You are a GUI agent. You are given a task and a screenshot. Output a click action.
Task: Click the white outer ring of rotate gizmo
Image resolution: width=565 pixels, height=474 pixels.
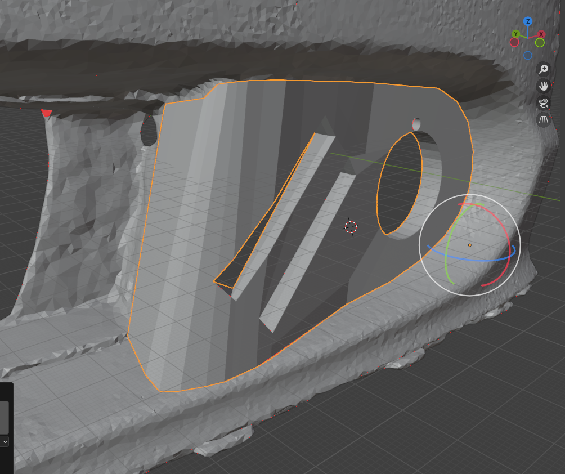pyautogui.click(x=470, y=195)
